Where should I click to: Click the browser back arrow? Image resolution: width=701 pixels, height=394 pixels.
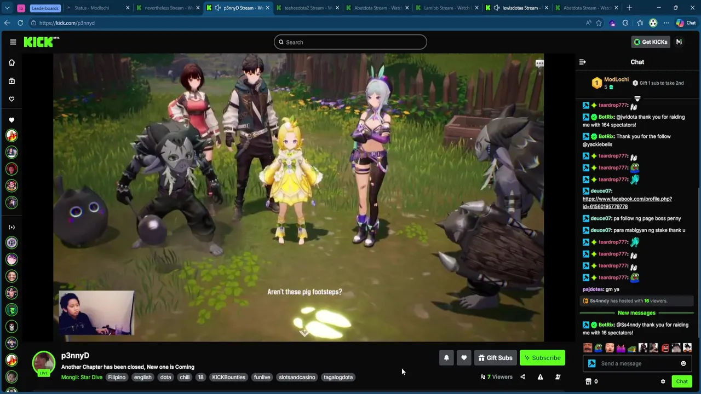[7, 23]
